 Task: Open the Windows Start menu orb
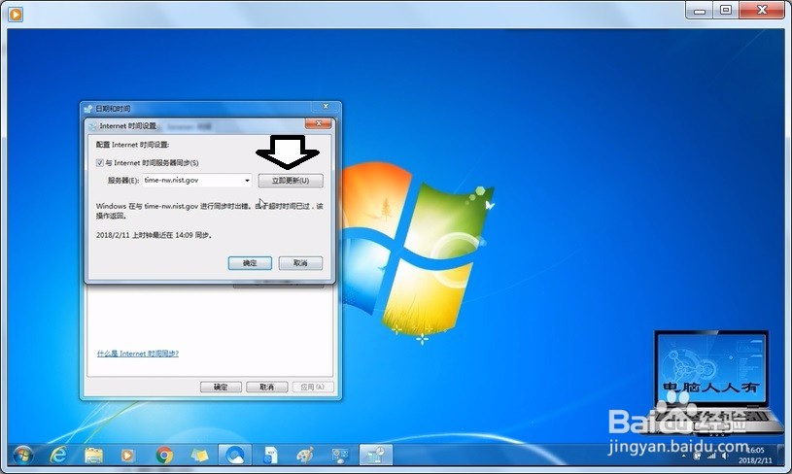click(22, 456)
